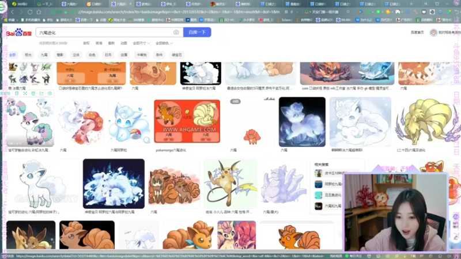The height and width of the screenshot is (259, 461).
Task: Select the 立体 category tag
Action: [x=76, y=55]
